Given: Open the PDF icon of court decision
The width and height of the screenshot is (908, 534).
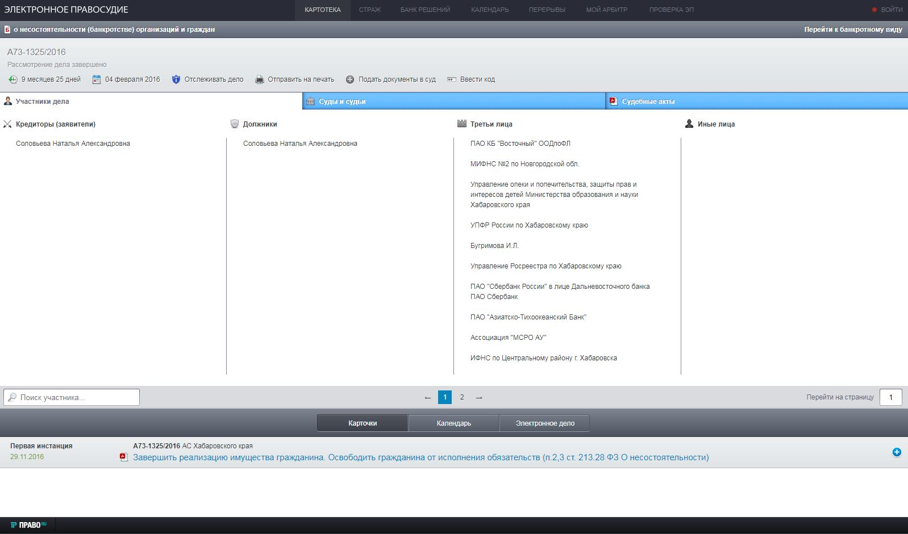Looking at the screenshot, I should point(124,457).
